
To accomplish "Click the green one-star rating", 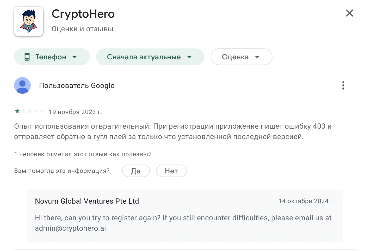I will [17, 111].
